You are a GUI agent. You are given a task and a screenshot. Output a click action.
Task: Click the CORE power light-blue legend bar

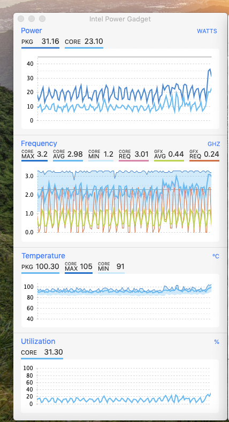coord(84,48)
